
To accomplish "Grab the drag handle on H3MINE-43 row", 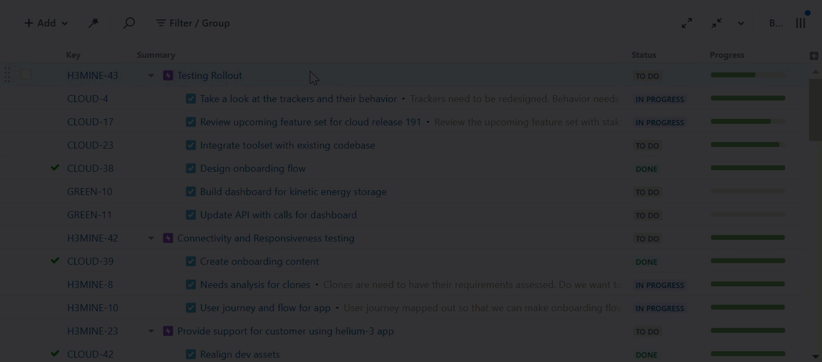I will [x=8, y=75].
